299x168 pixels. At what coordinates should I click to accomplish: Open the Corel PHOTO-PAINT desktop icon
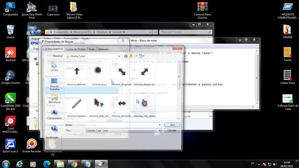10,124
